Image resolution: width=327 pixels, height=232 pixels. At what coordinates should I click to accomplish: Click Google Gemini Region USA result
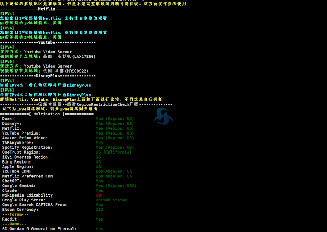tap(116, 186)
